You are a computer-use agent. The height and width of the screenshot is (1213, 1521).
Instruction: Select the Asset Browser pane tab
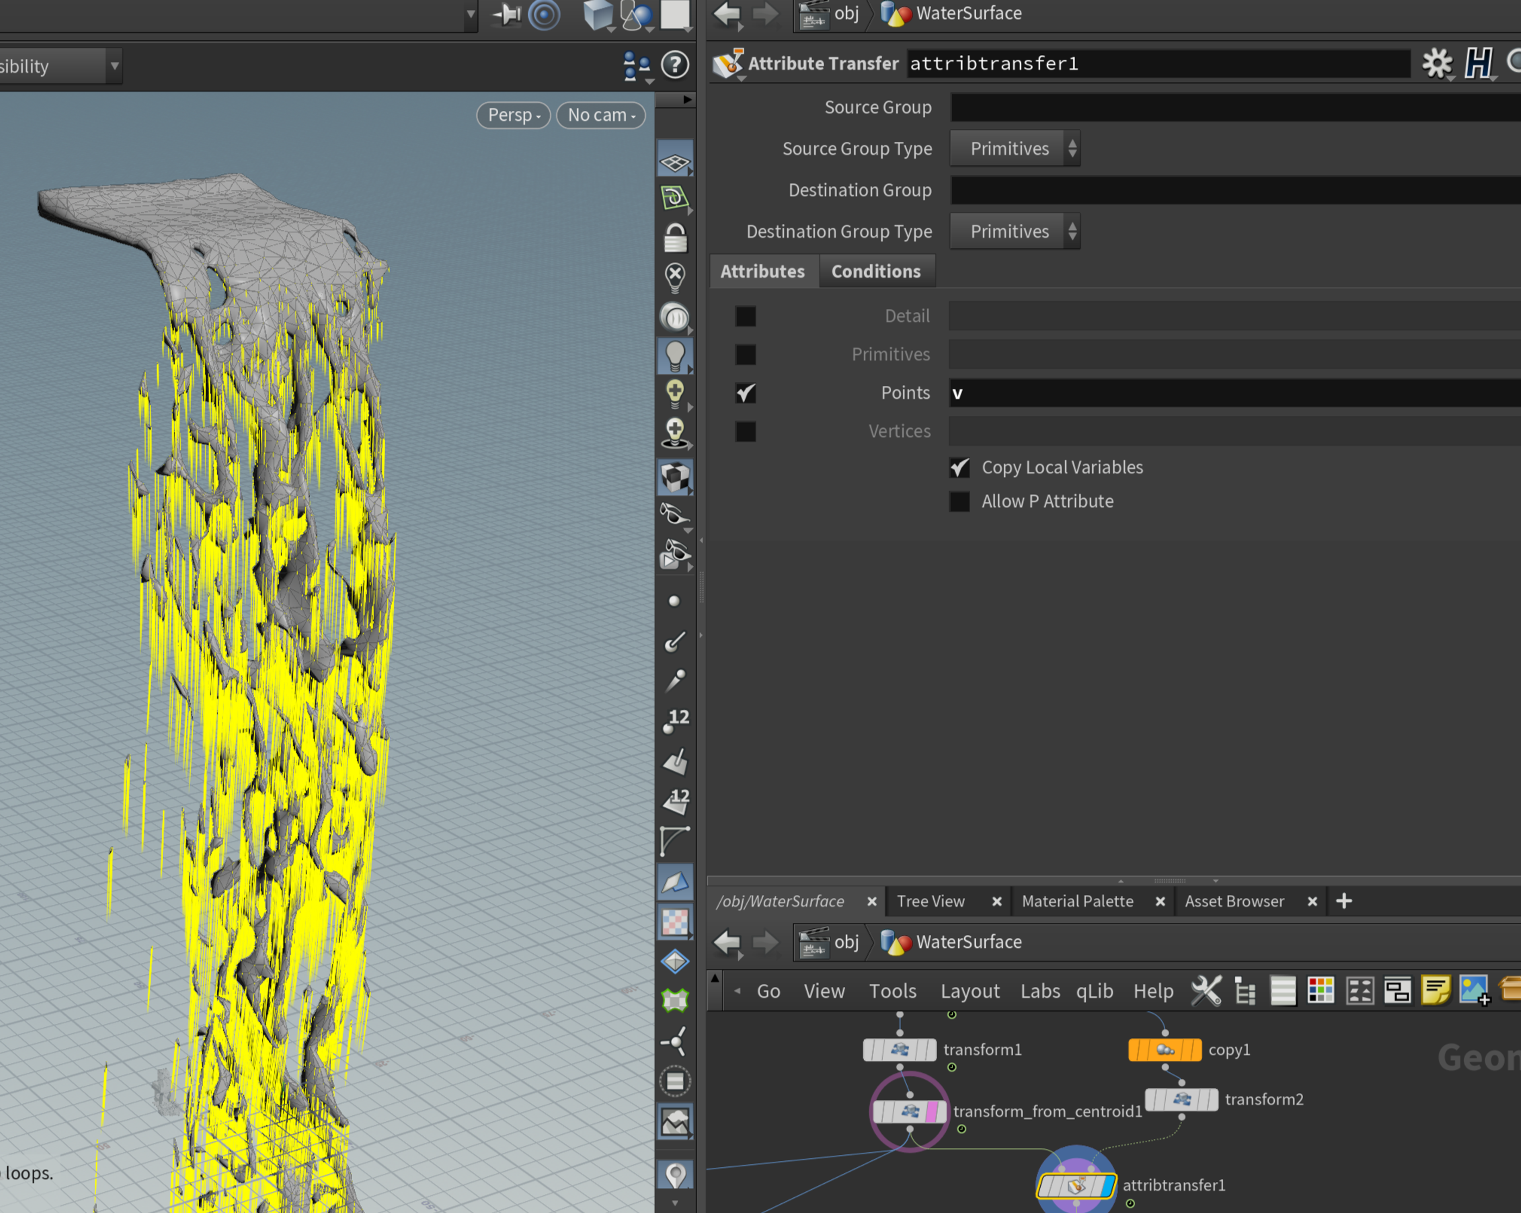coord(1234,901)
